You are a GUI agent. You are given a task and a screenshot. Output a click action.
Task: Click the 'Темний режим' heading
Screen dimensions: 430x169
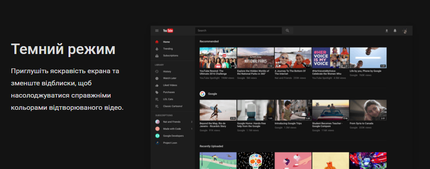[x=63, y=50]
